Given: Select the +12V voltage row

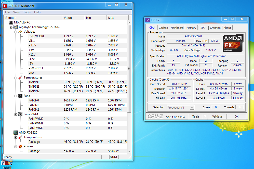Looking at the screenshot, I should [77, 55].
